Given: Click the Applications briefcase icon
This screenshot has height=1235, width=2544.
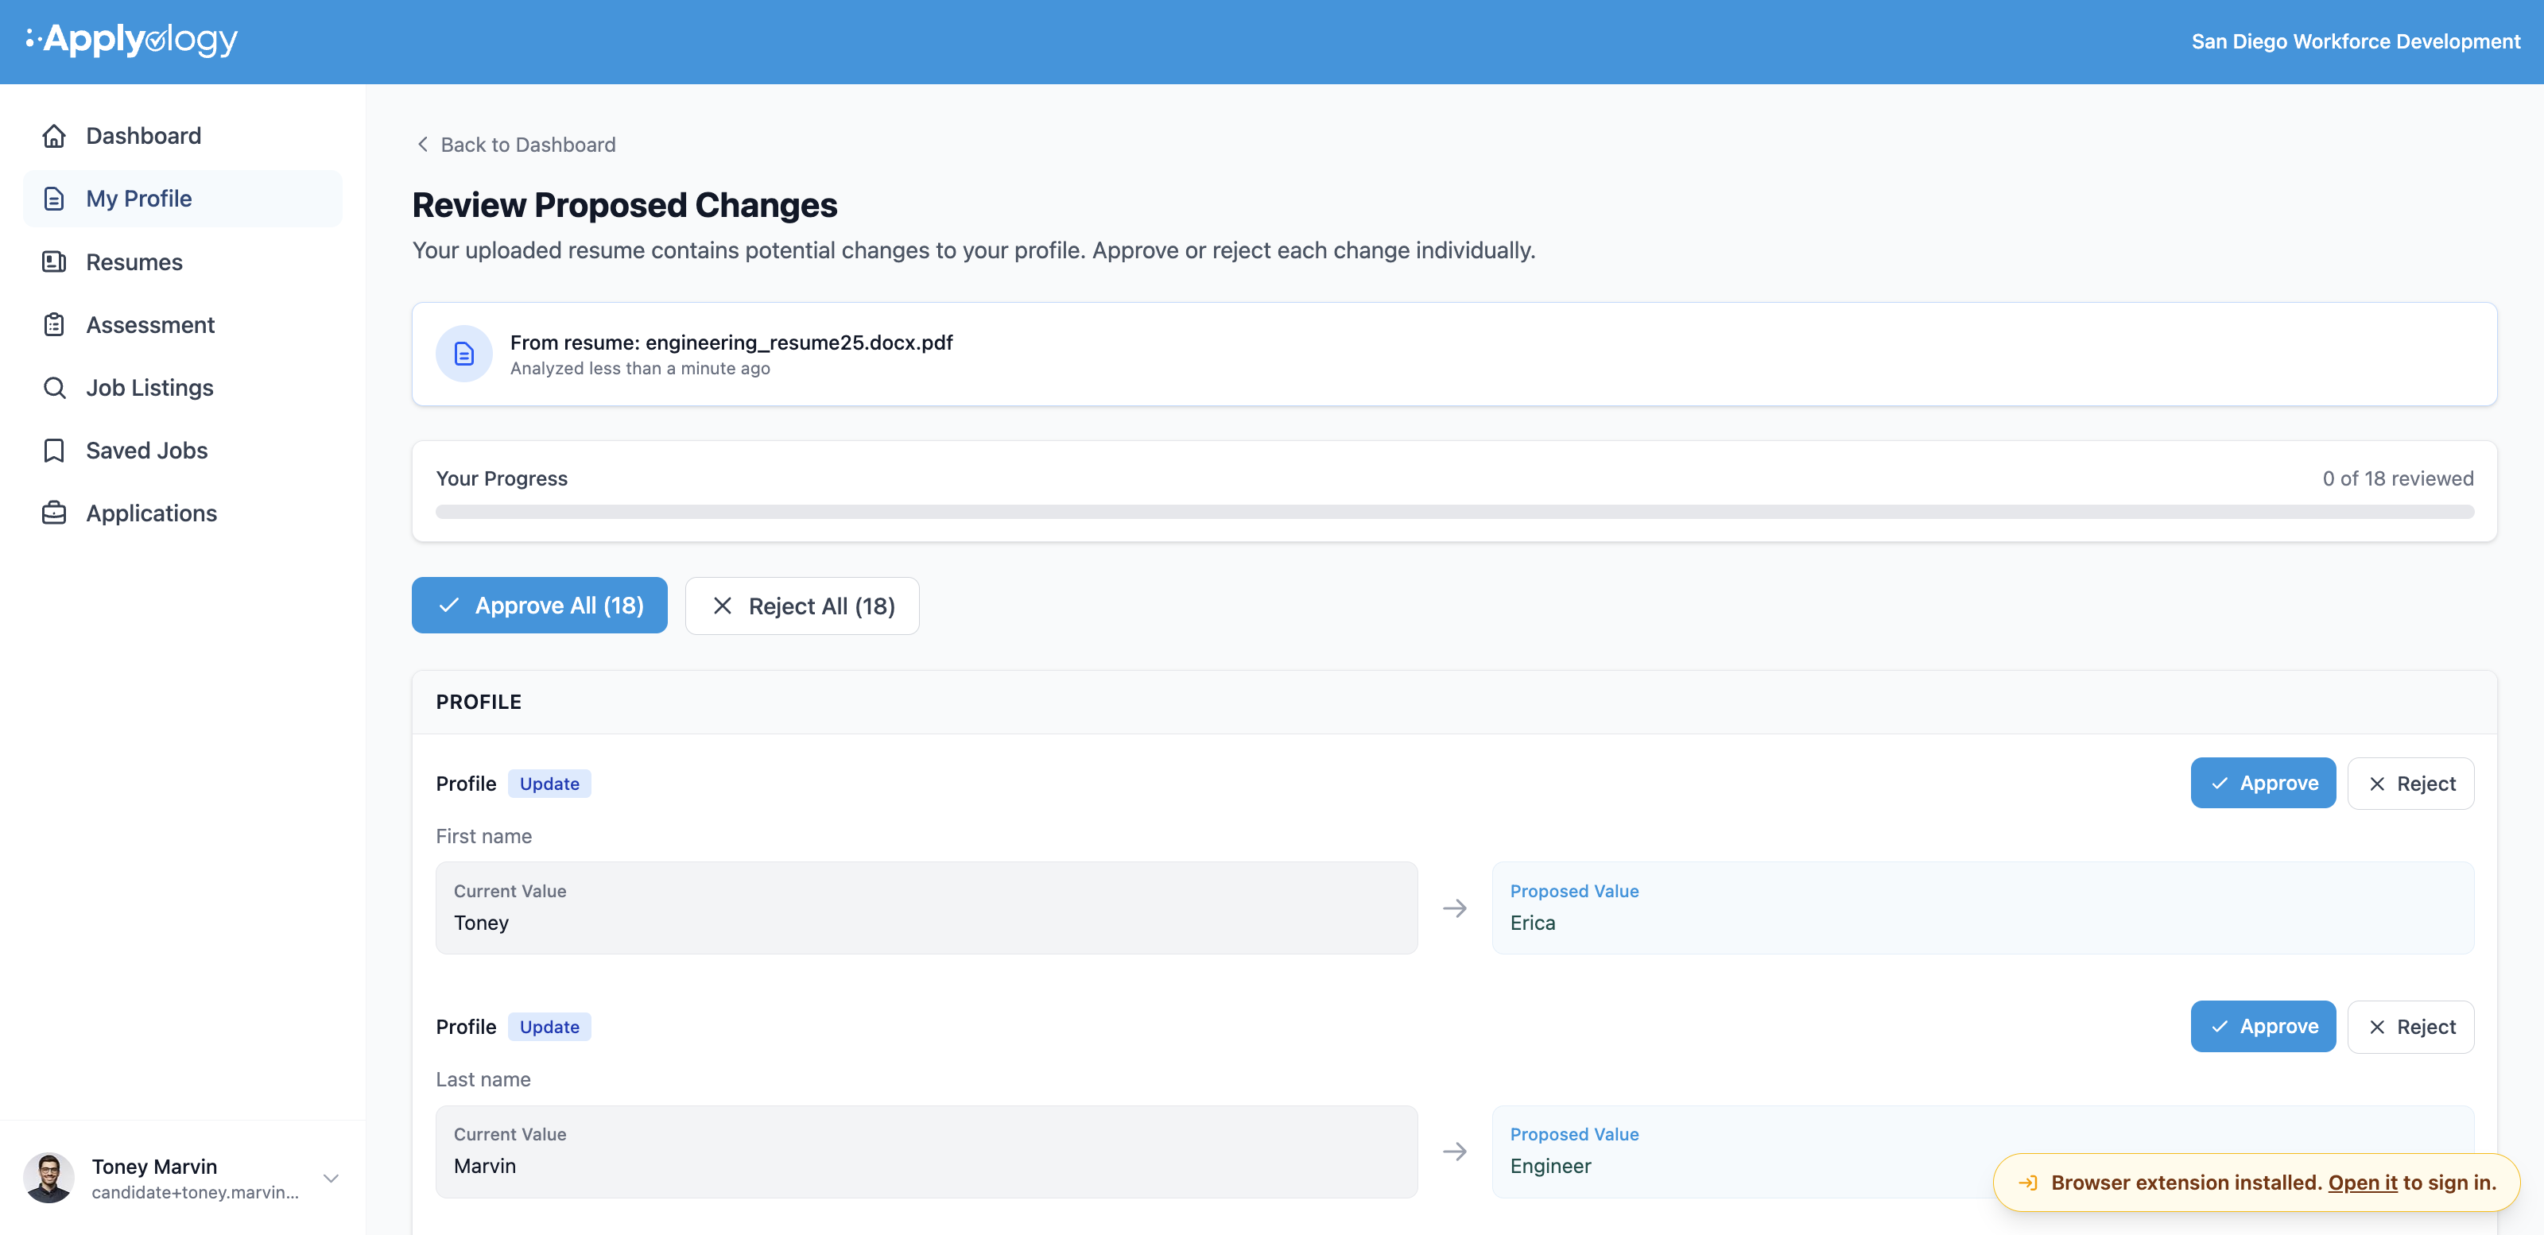Looking at the screenshot, I should [54, 513].
